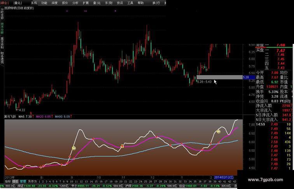Image resolution: width=294 pixels, height=189 pixels.
Task: Click the highlighted date 2014/02/12 label
Action: [x=224, y=177]
